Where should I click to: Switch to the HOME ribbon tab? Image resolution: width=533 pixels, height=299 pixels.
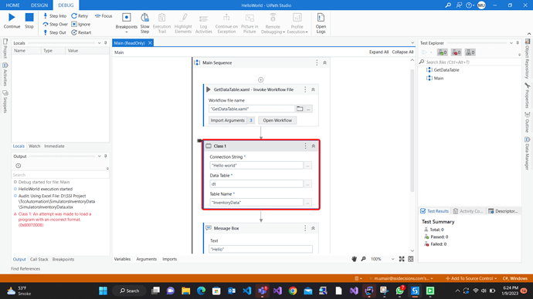pos(12,5)
